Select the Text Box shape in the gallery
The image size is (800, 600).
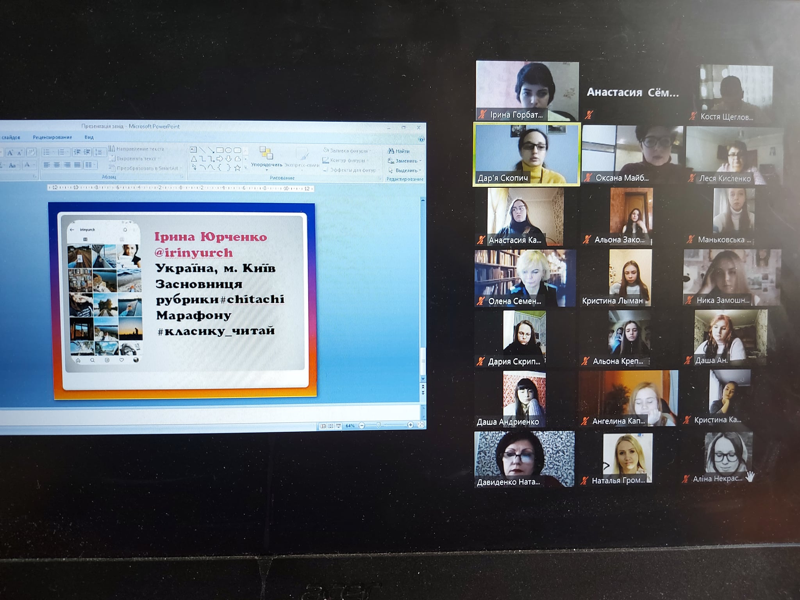(x=193, y=150)
